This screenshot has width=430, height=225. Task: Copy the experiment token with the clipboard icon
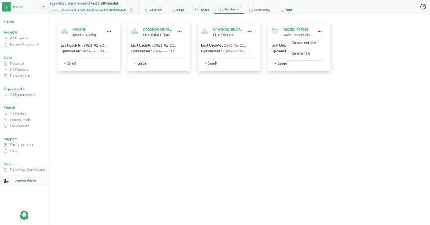click(131, 10)
